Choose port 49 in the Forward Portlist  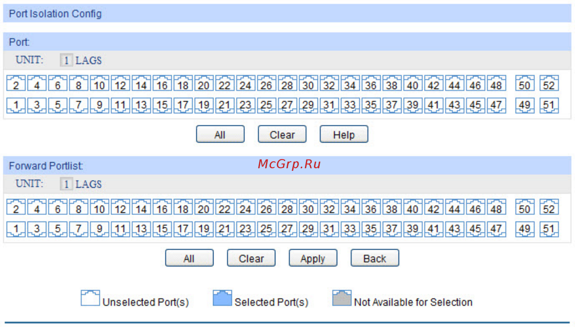click(x=525, y=229)
